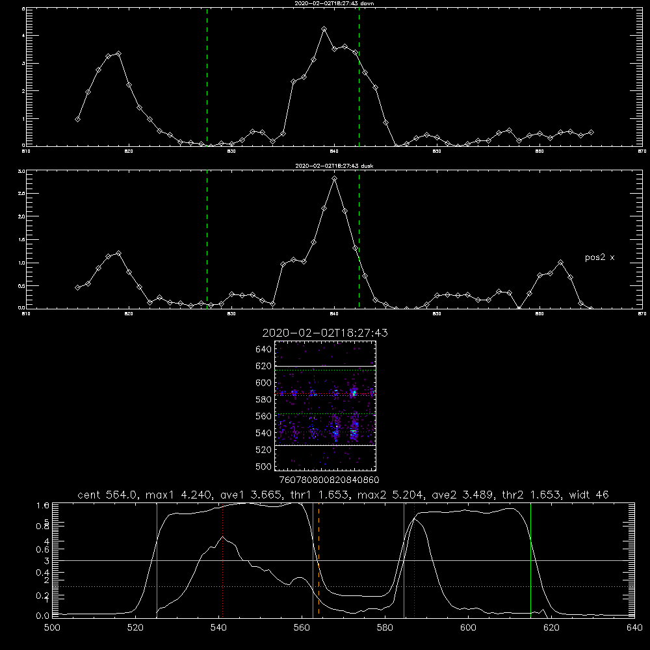Click the rightmost solid green line in bottom plot
Screen dimensions: 650x650
click(530, 560)
